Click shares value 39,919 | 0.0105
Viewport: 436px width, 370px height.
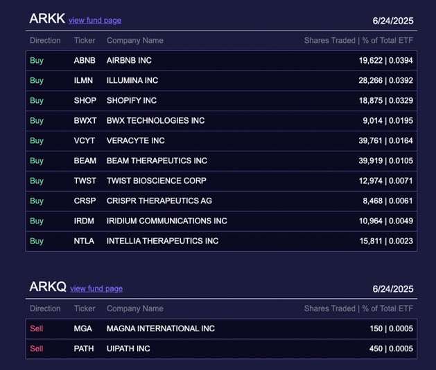click(386, 161)
